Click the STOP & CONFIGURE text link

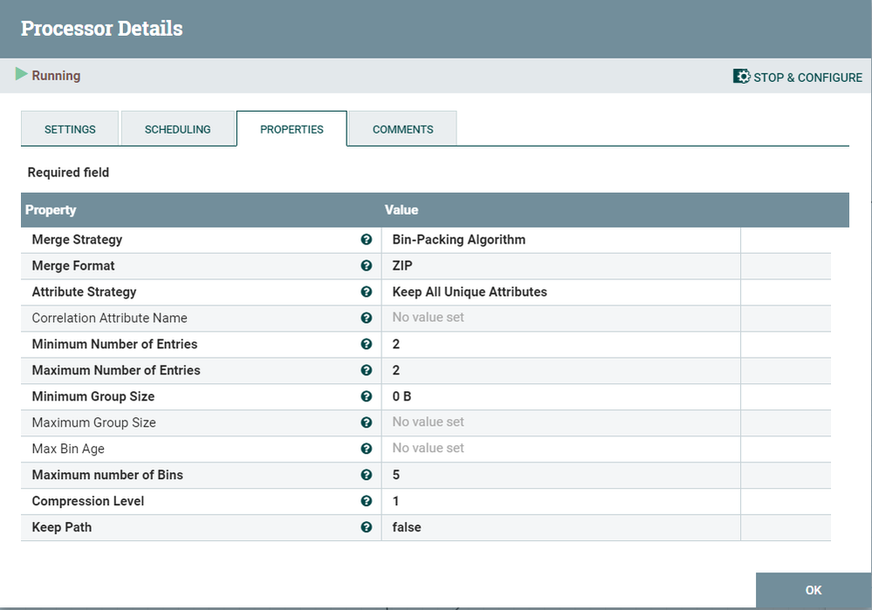click(807, 78)
